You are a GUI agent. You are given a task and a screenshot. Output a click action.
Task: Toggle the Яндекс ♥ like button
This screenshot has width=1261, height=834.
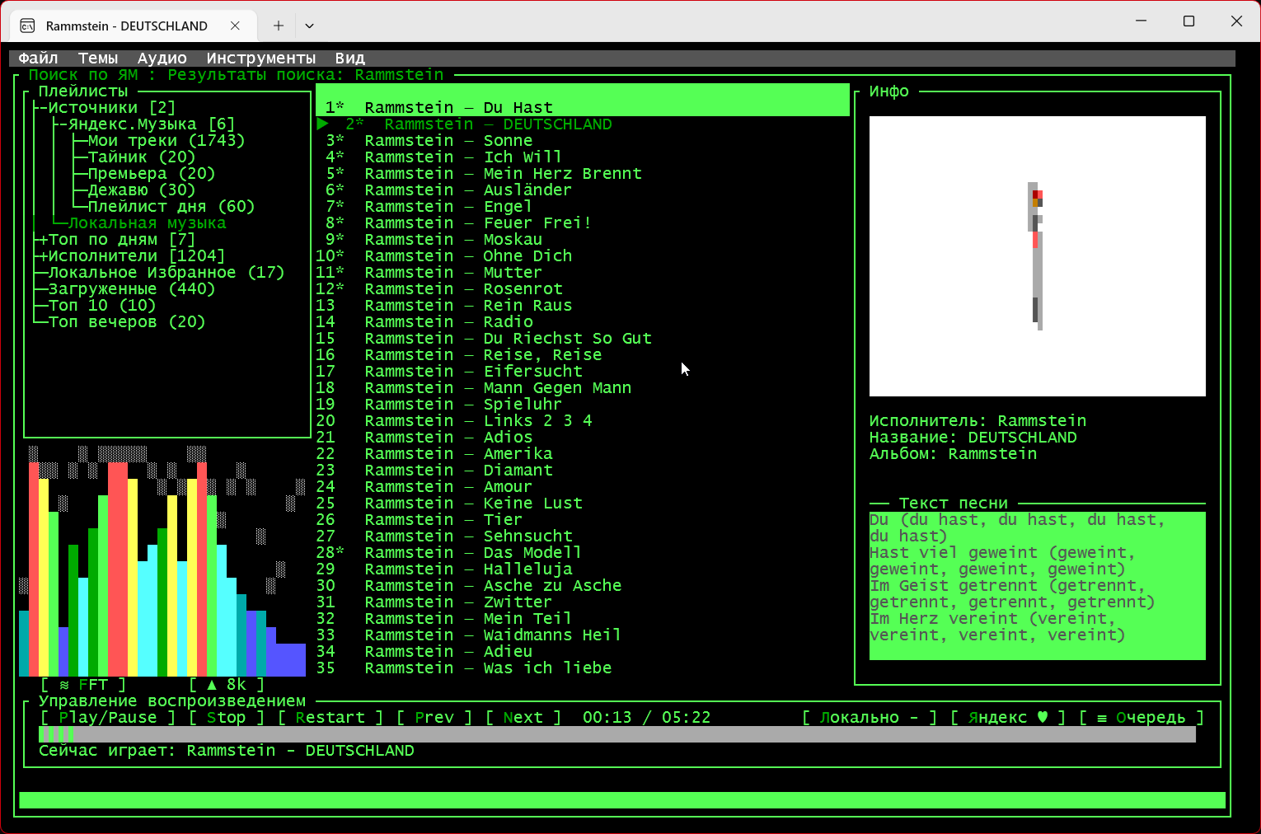[1008, 718]
